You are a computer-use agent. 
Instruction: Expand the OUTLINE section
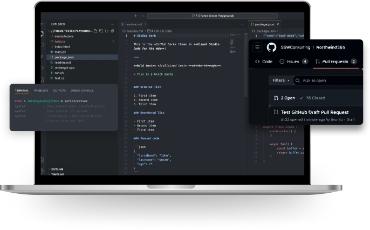(57, 168)
